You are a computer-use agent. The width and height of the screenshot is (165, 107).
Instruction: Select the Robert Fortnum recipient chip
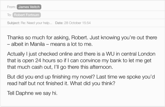click(26, 15)
